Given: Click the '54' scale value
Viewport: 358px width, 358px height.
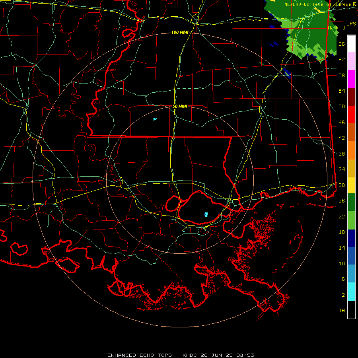Looking at the screenshot, I should click(342, 91).
